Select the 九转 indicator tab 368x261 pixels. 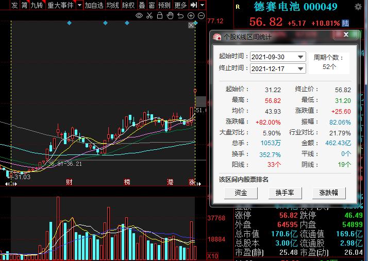tap(37, 5)
